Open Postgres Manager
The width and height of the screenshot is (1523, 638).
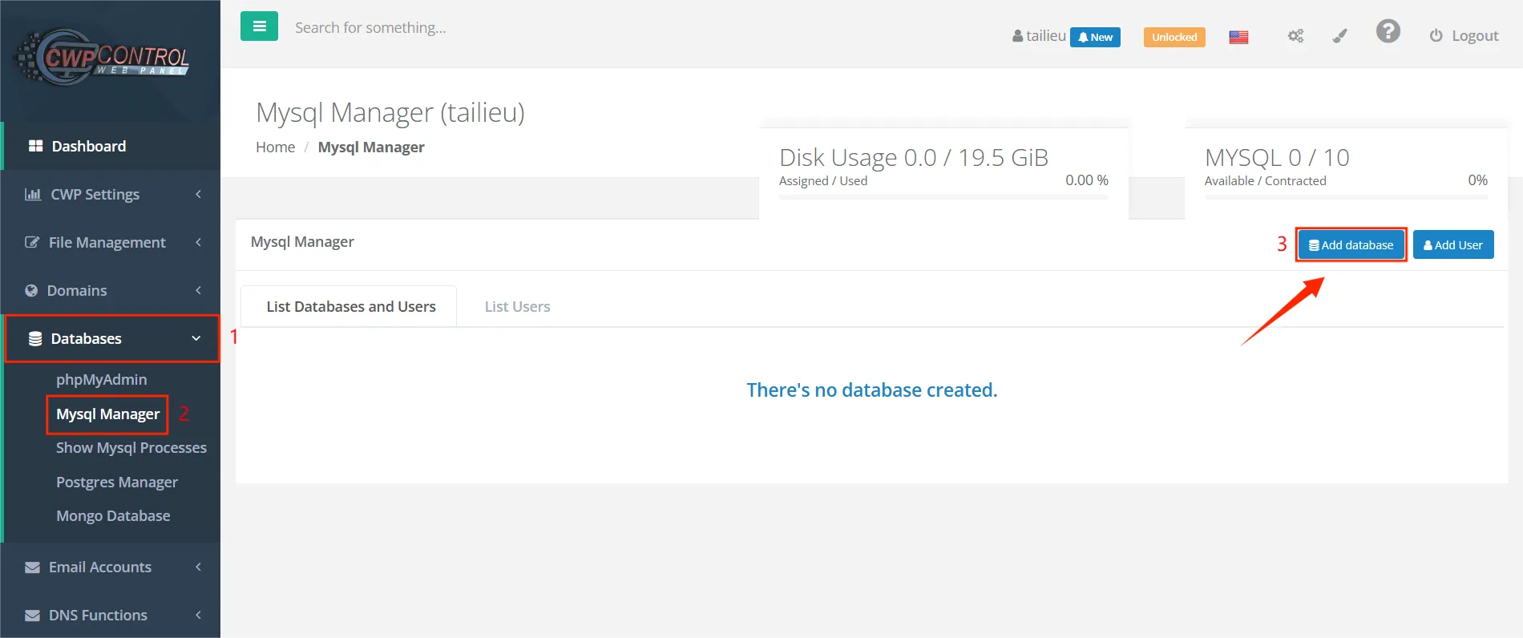point(117,482)
